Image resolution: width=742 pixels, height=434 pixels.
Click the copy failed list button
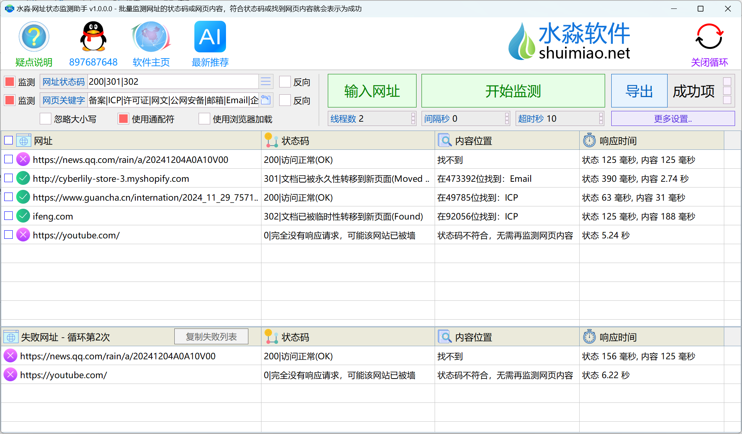(x=211, y=337)
